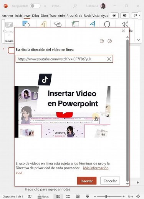144x199 pixels.
Task: Click the Cancelar button
Action: (110, 181)
